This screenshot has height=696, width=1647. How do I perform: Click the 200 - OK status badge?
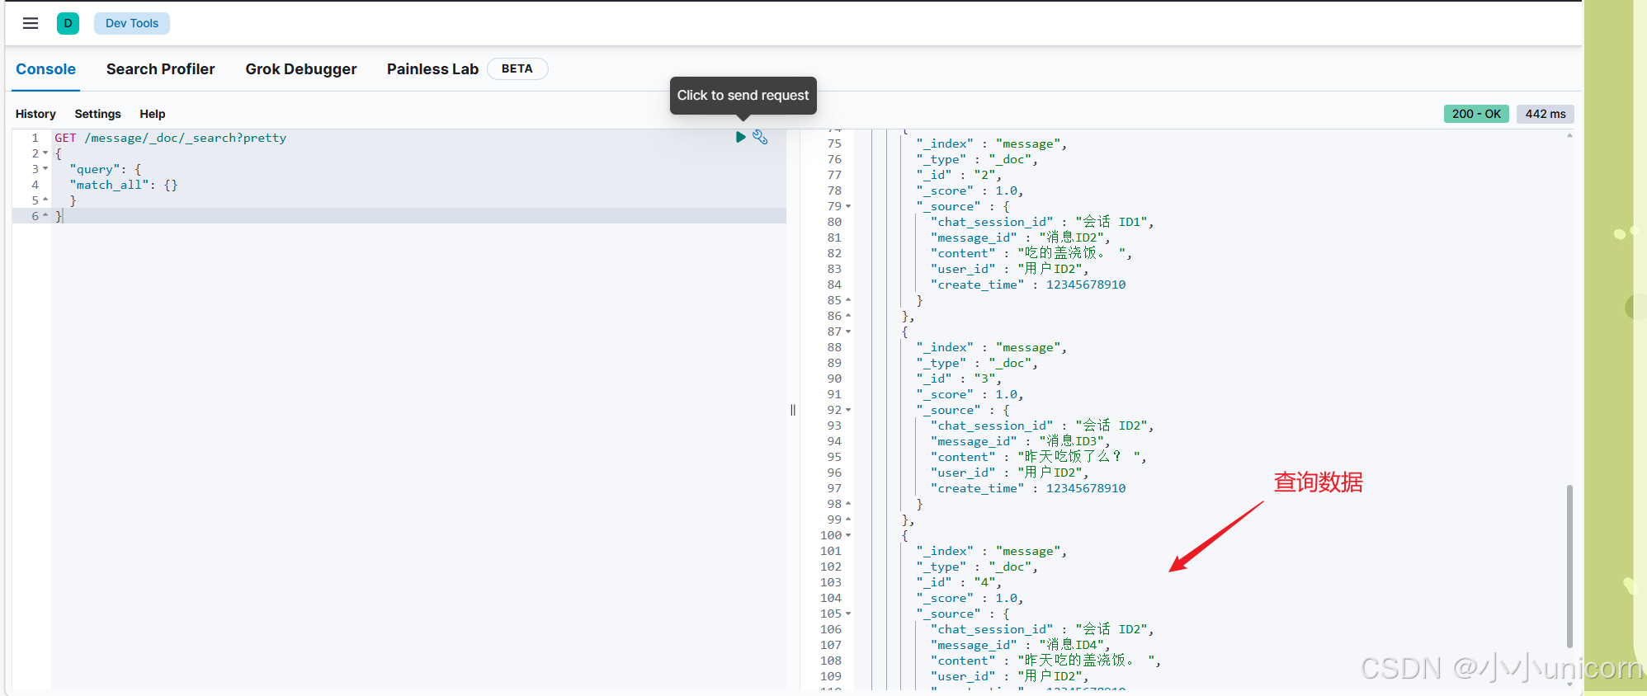click(1476, 114)
